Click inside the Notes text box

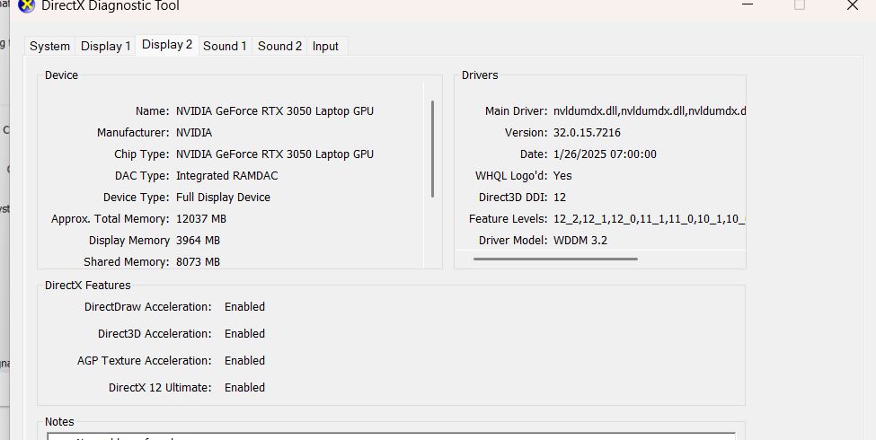pos(391,436)
